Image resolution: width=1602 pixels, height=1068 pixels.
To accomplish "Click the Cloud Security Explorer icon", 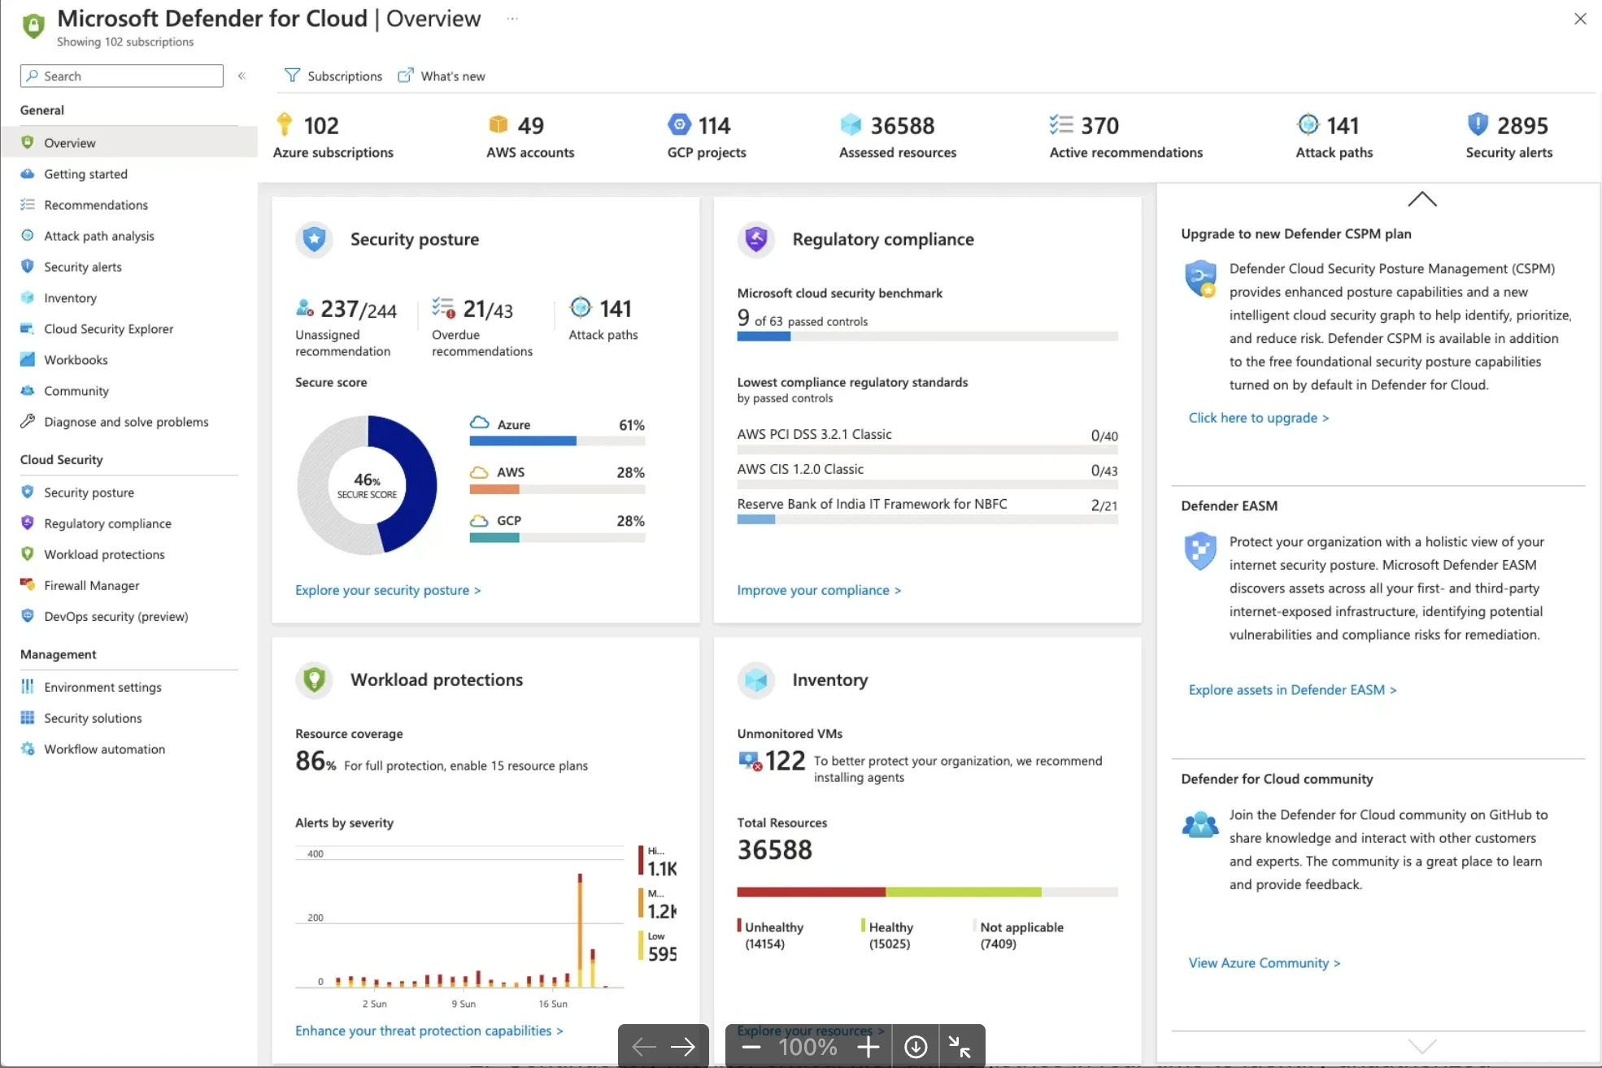I will (x=28, y=328).
